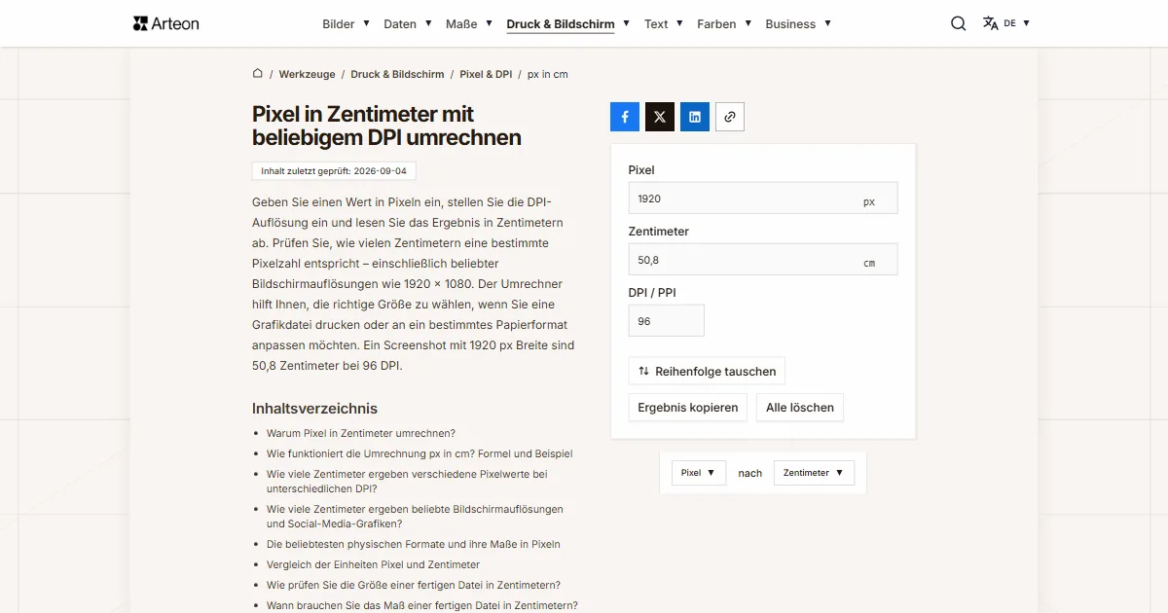1168x613 pixels.
Task: Click Reihenfolge tauschen button
Action: (707, 371)
